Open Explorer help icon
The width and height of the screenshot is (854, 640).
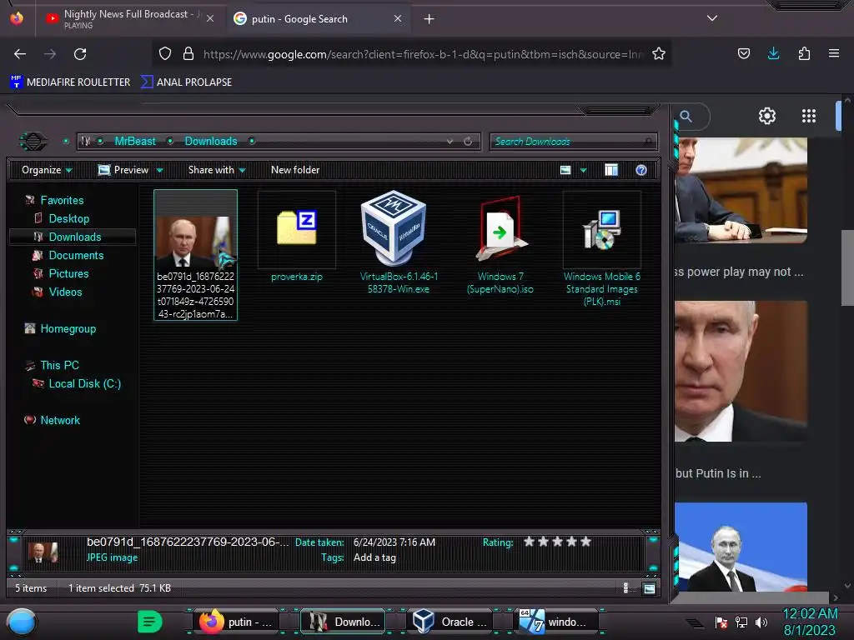click(x=641, y=170)
